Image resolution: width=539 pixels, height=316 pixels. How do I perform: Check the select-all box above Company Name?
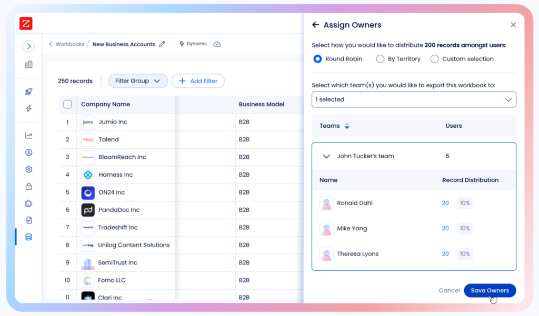point(67,104)
